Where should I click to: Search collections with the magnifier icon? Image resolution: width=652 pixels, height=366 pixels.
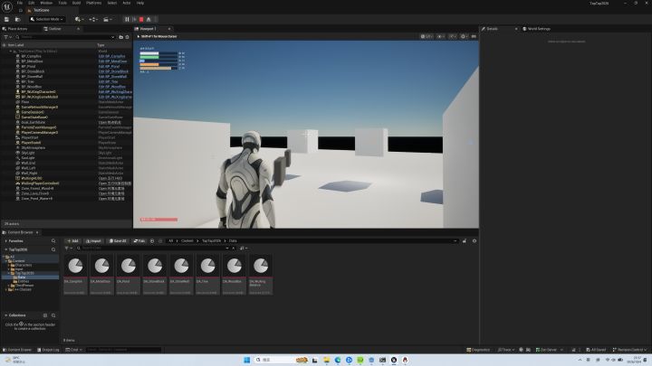point(53,315)
